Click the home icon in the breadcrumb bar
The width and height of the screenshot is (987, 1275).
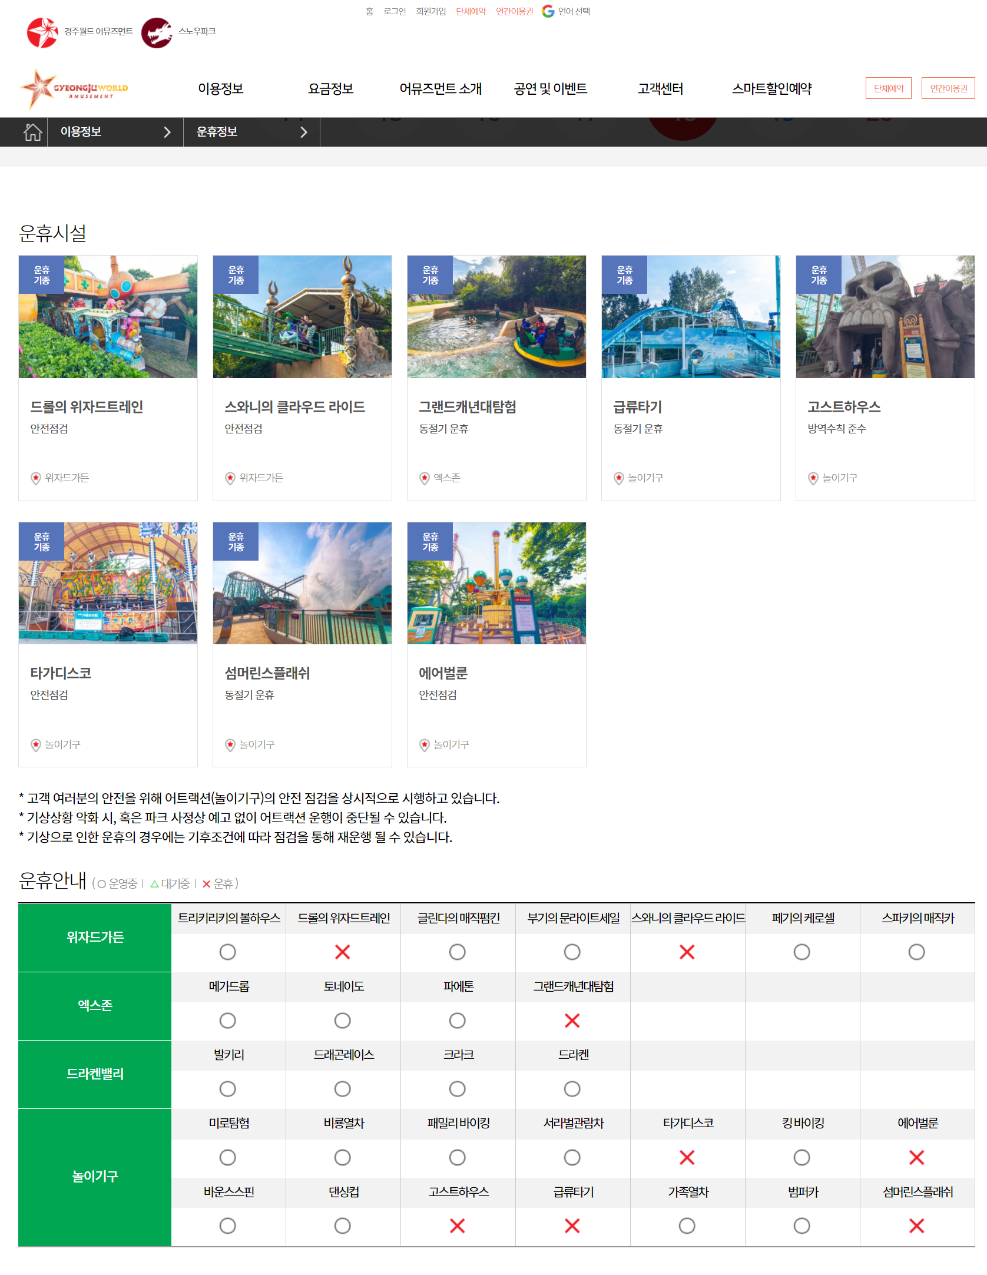click(32, 131)
